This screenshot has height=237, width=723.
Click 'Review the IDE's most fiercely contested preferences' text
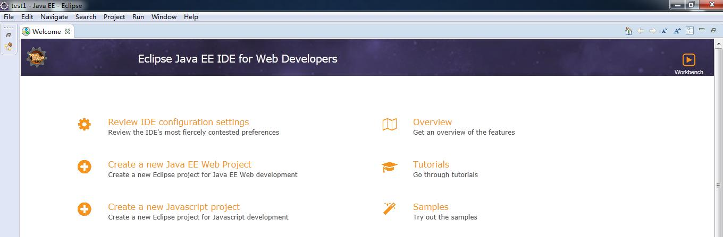pyautogui.click(x=194, y=132)
